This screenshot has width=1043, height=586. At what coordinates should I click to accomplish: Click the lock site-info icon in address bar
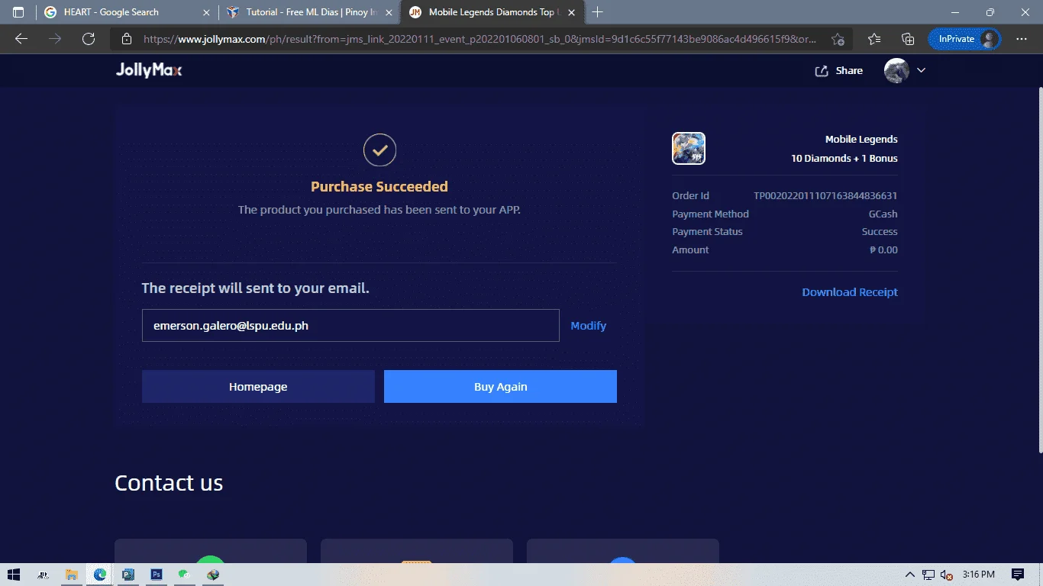(x=127, y=39)
